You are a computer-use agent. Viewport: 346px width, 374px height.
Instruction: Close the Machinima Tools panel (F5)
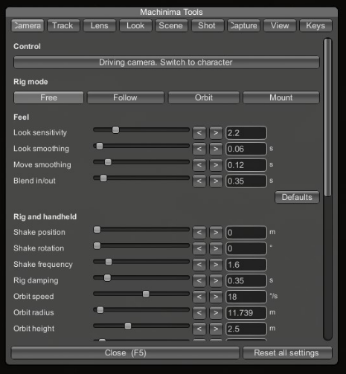pyautogui.click(x=125, y=352)
